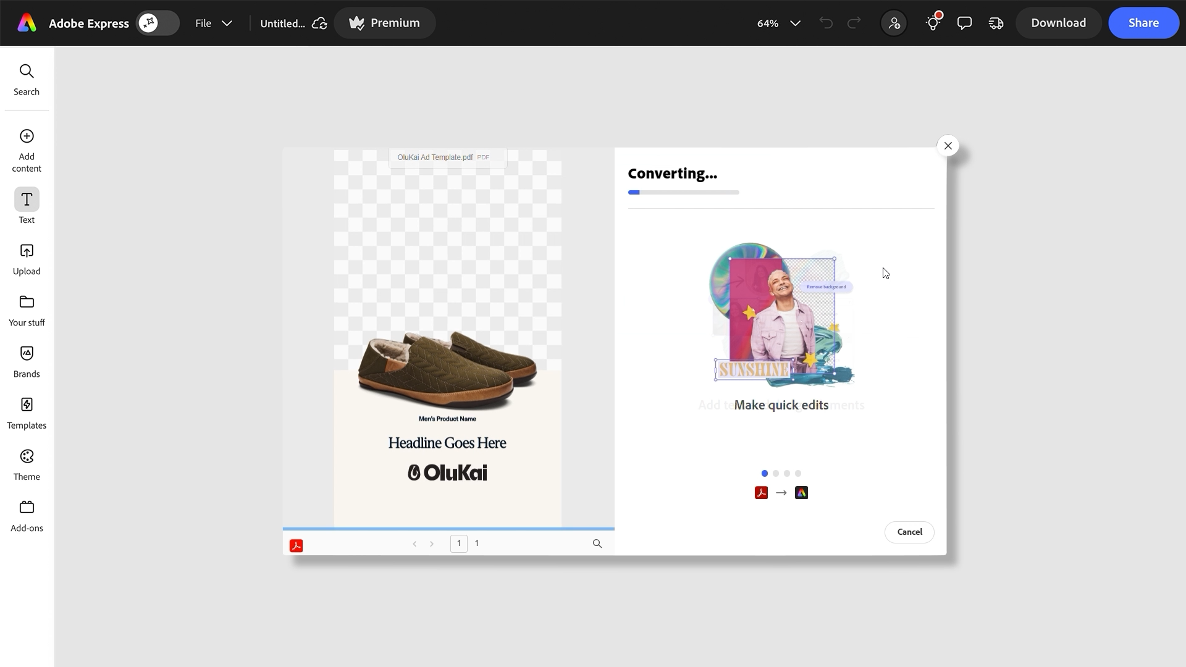
Task: Open the Theme palette panel
Action: coord(27,464)
